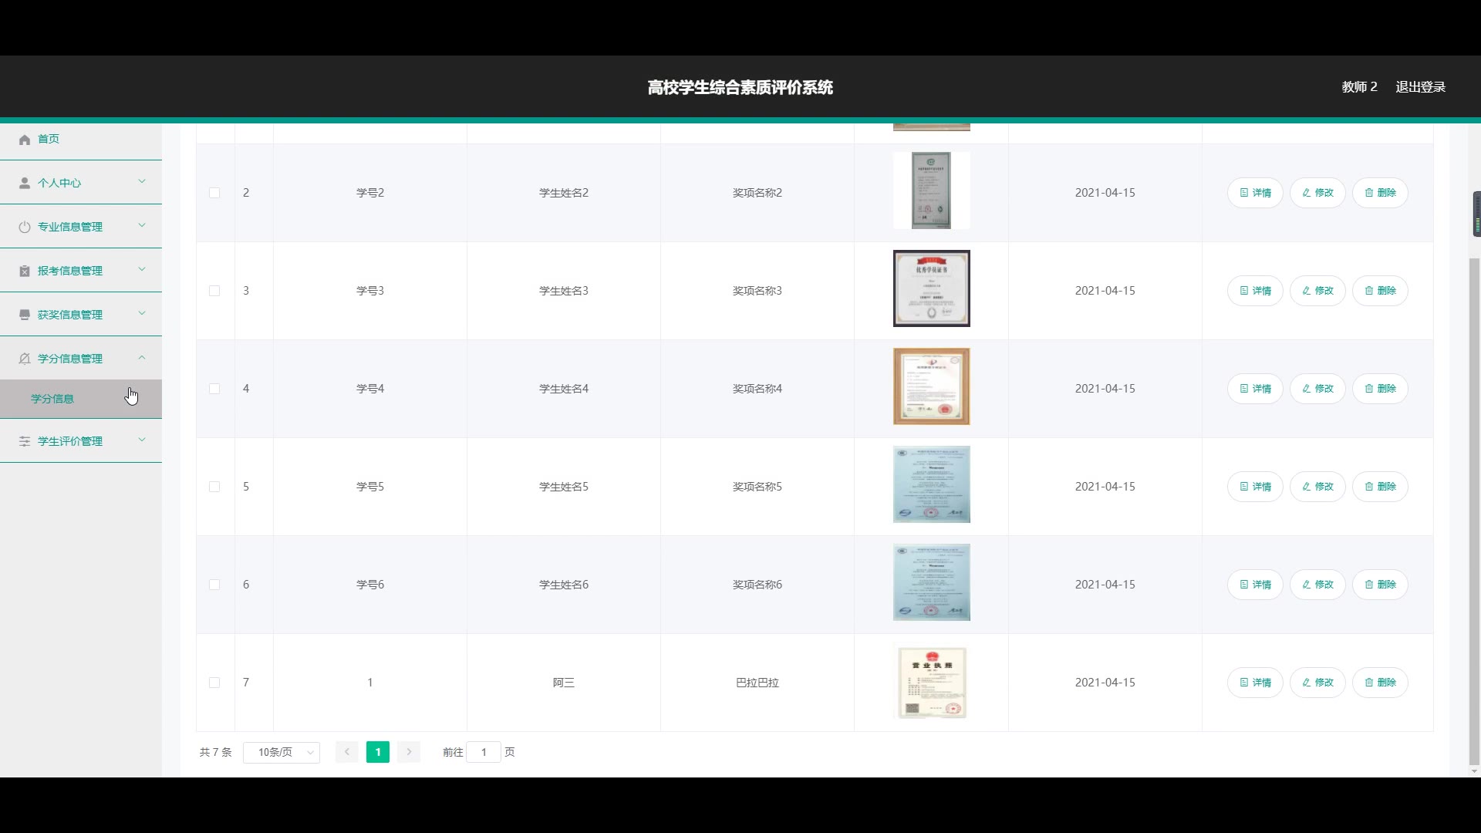Select the checkbox for 学号4 row

point(214,389)
